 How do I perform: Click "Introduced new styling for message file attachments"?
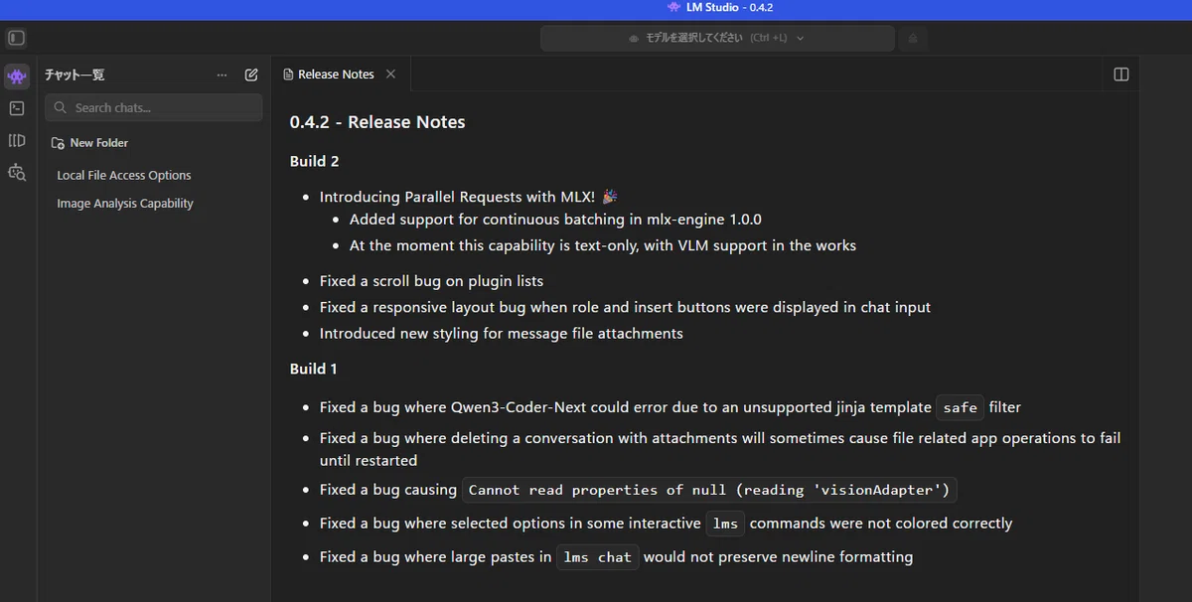(502, 334)
